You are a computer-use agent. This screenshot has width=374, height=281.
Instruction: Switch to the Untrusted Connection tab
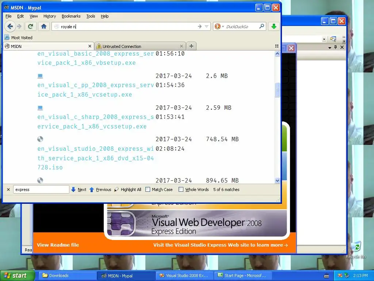(139, 46)
